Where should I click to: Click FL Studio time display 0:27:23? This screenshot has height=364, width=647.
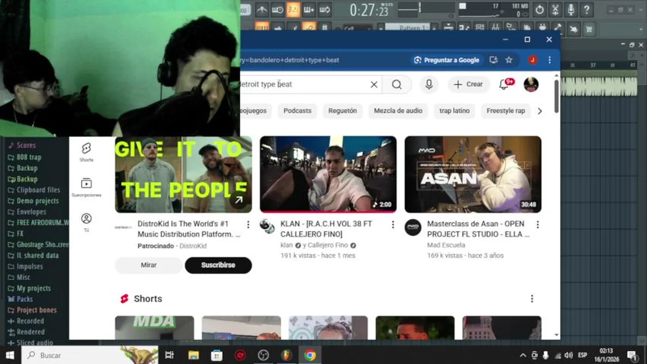(x=370, y=10)
